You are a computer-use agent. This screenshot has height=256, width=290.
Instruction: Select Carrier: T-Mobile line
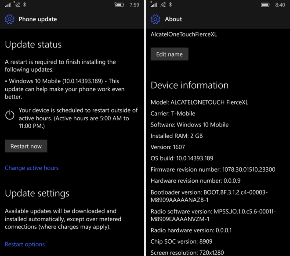click(x=173, y=113)
